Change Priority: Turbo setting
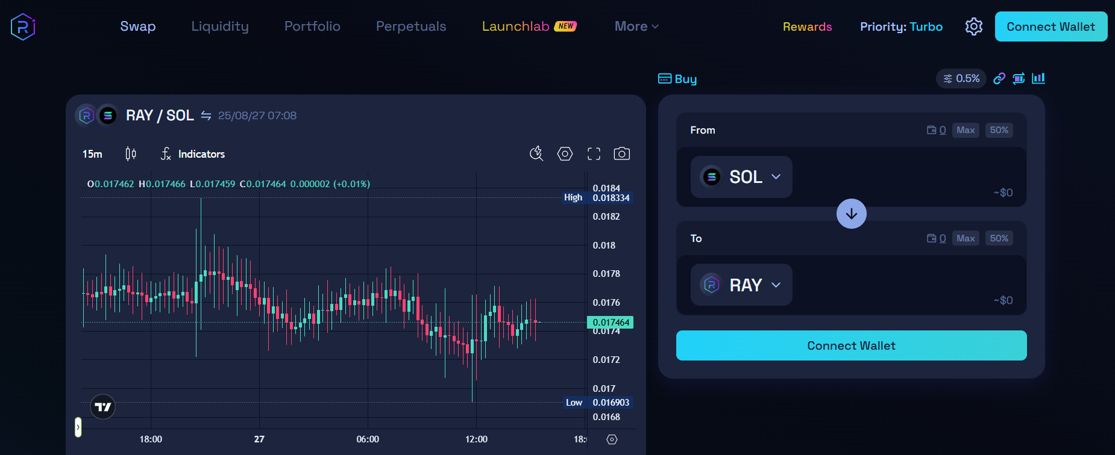Viewport: 1115px width, 455px height. tap(901, 26)
